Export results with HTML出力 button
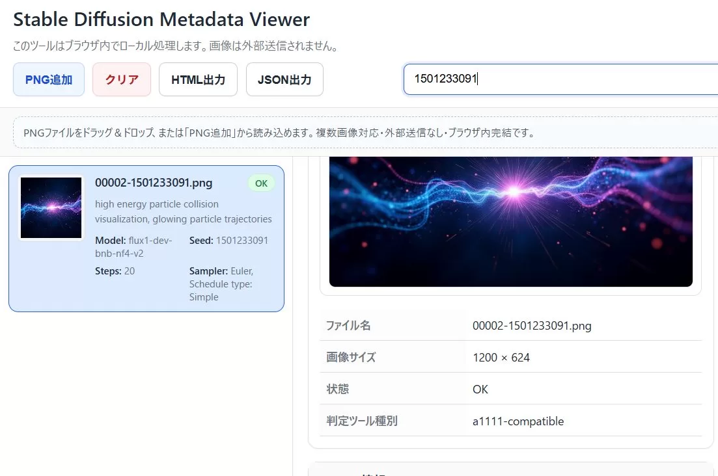The image size is (718, 476). point(198,80)
